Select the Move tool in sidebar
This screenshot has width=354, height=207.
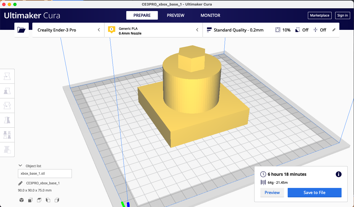(x=7, y=76)
